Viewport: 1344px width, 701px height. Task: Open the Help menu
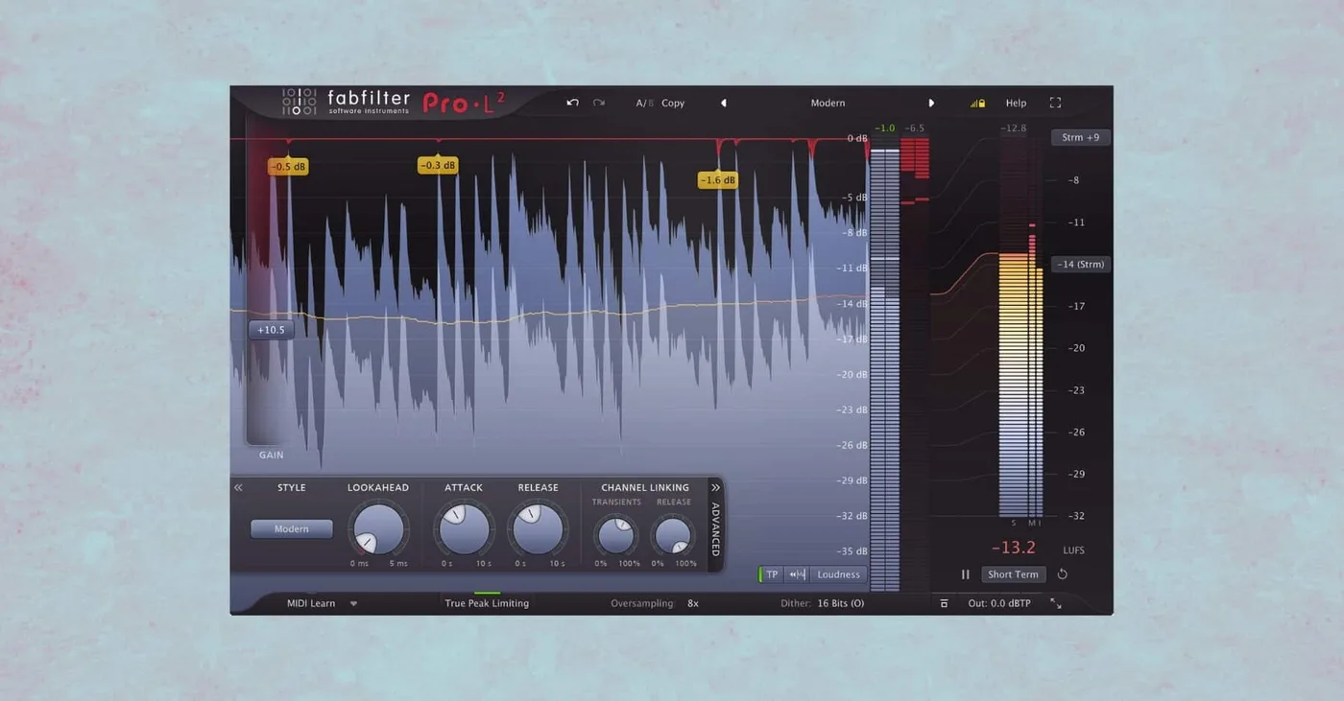1016,103
